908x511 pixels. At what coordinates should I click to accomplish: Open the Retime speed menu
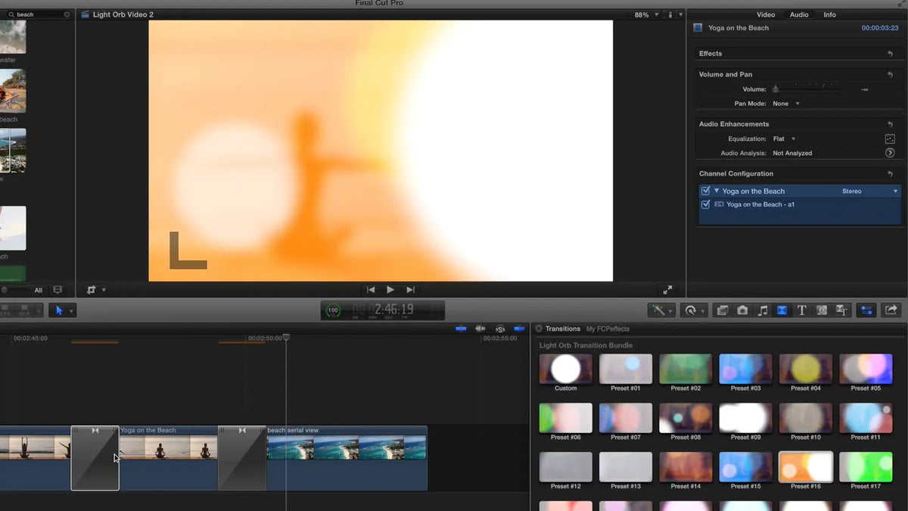pyautogui.click(x=692, y=310)
